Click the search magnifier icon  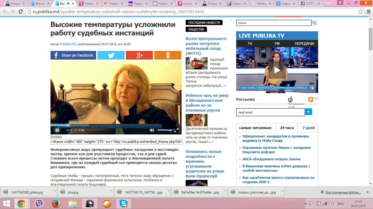tap(315, 23)
